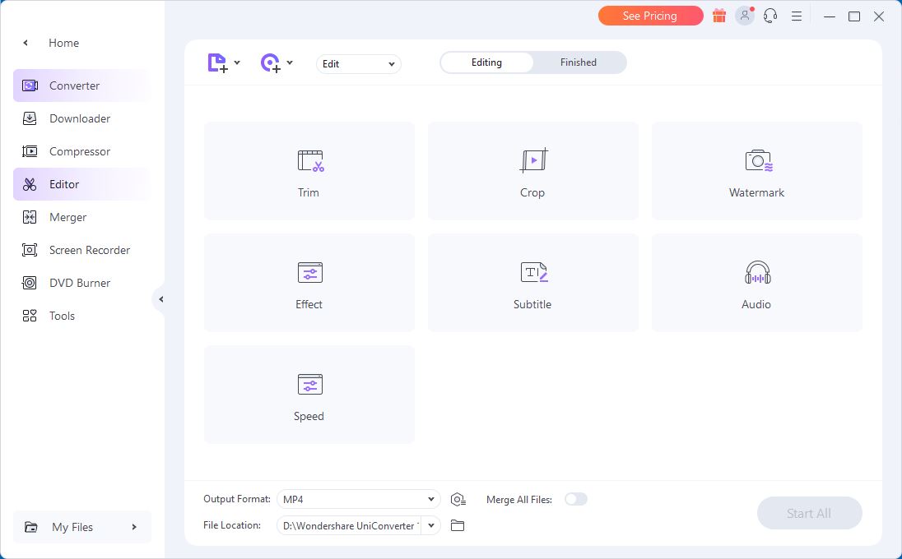Select Editor in the sidebar
Screen dimensions: 902x559
tap(81, 184)
